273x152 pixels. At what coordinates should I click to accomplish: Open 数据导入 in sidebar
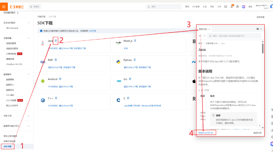pyautogui.click(x=10, y=85)
